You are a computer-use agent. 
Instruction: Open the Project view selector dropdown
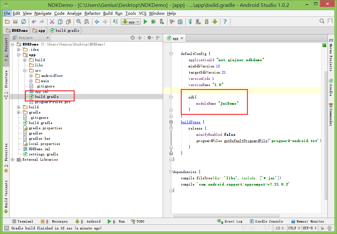(31, 38)
